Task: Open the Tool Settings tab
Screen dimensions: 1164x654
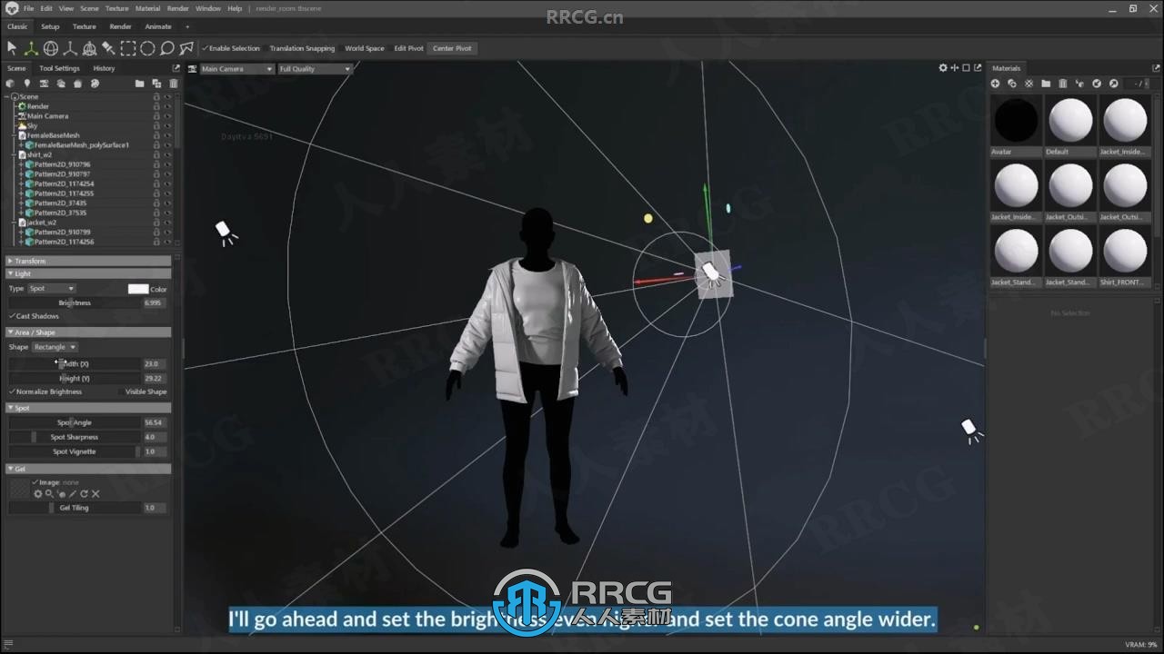Action: tap(59, 68)
